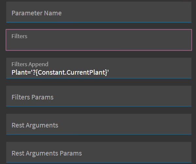Click the "Filters" label in pink-bordered box
The width and height of the screenshot is (196, 164).
click(x=19, y=36)
